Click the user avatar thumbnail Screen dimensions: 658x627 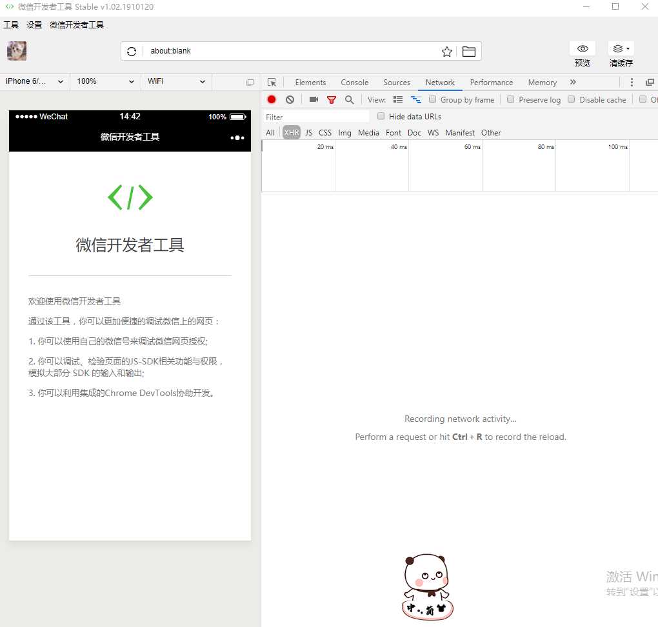(17, 51)
